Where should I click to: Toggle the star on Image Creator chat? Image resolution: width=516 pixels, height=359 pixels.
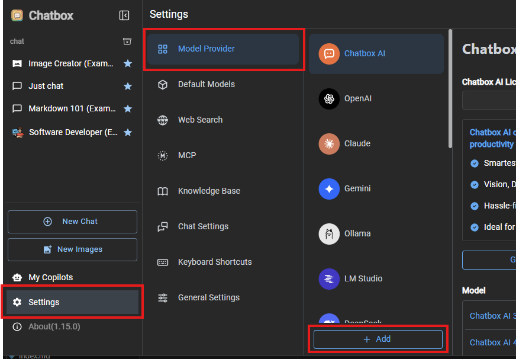click(x=128, y=63)
